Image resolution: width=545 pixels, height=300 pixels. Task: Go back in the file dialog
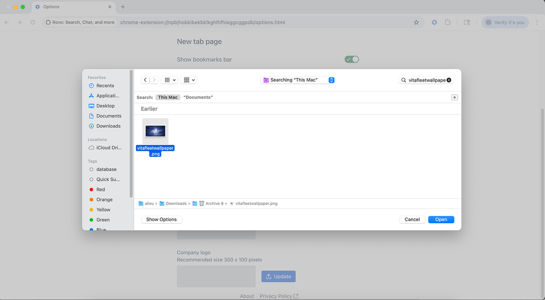(x=145, y=80)
